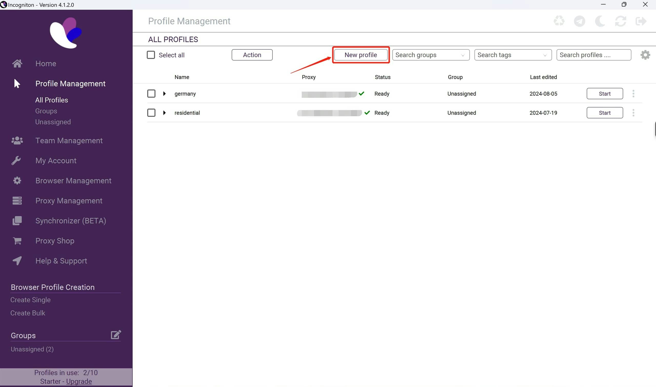This screenshot has height=387, width=656.
Task: Tick the residential profile checkbox
Action: (x=151, y=113)
